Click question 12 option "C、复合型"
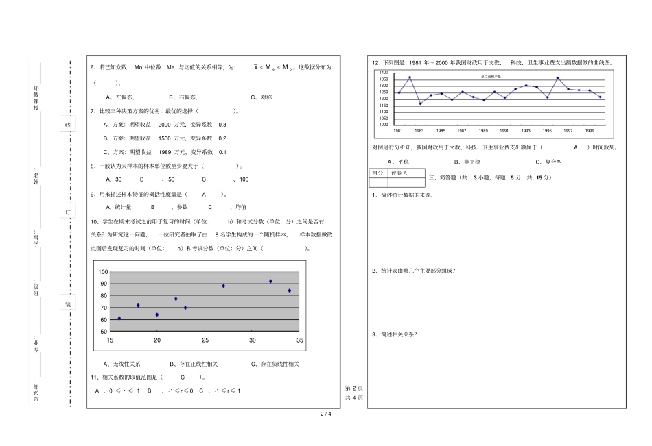The height and width of the screenshot is (446, 652). pos(548,162)
